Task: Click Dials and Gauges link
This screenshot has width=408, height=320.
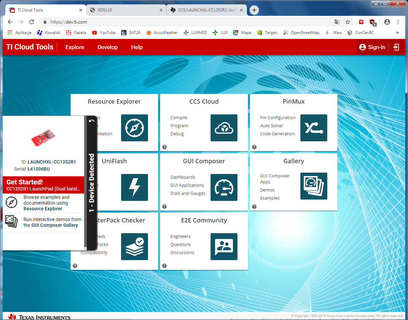Action: (x=188, y=193)
